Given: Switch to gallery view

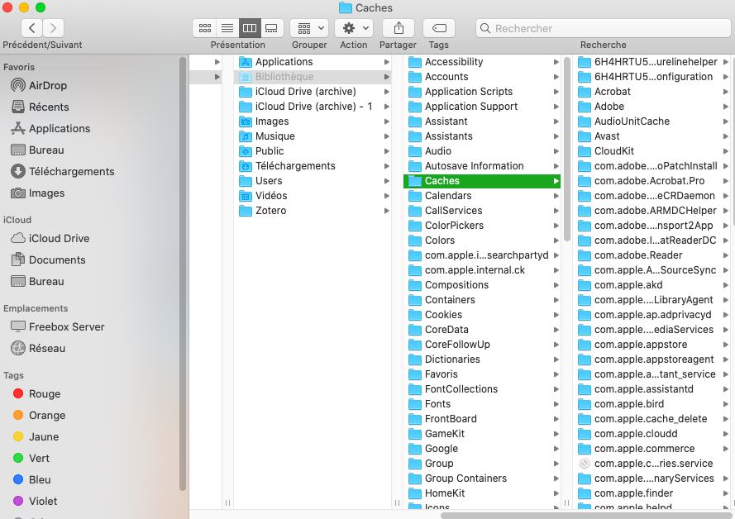Looking at the screenshot, I should tap(271, 27).
